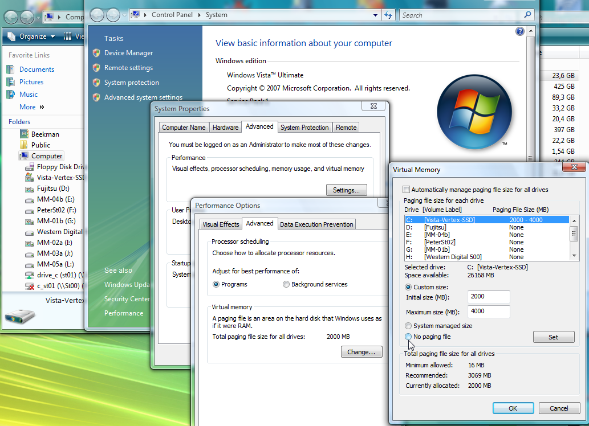Enable automatically manage paging file size checkbox
Screen dimensions: 589x426
(x=406, y=190)
